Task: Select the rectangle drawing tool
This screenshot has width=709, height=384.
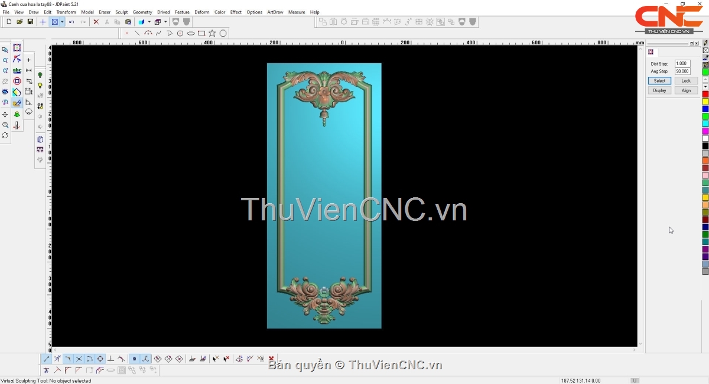Action: click(x=201, y=33)
